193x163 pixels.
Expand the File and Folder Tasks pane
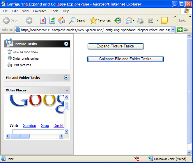(66, 78)
